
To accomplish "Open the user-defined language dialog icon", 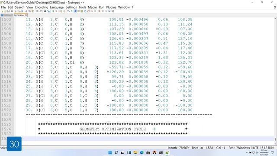I will pyautogui.click(x=78, y=11).
